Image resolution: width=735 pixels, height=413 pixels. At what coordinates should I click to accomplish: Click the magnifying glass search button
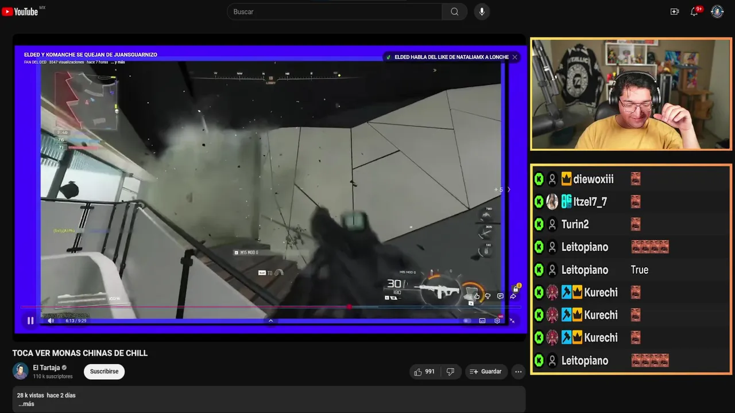pos(455,11)
